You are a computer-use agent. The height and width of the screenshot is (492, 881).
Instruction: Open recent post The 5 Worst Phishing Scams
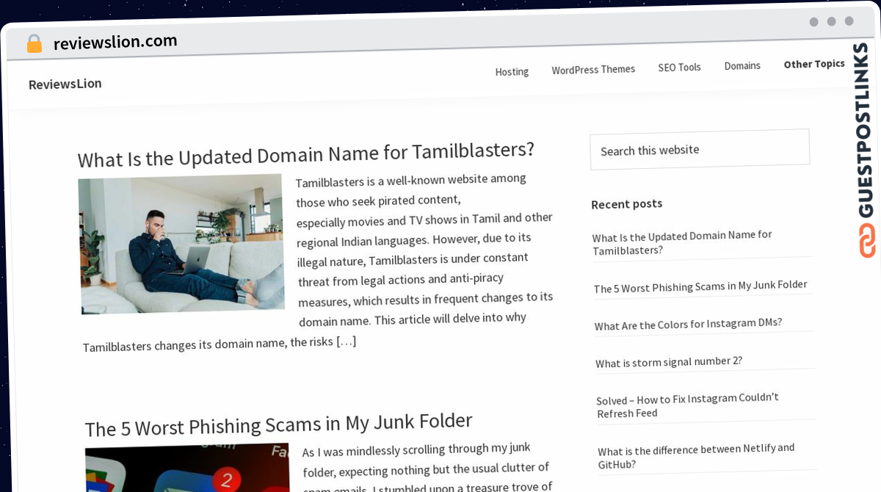pyautogui.click(x=700, y=286)
